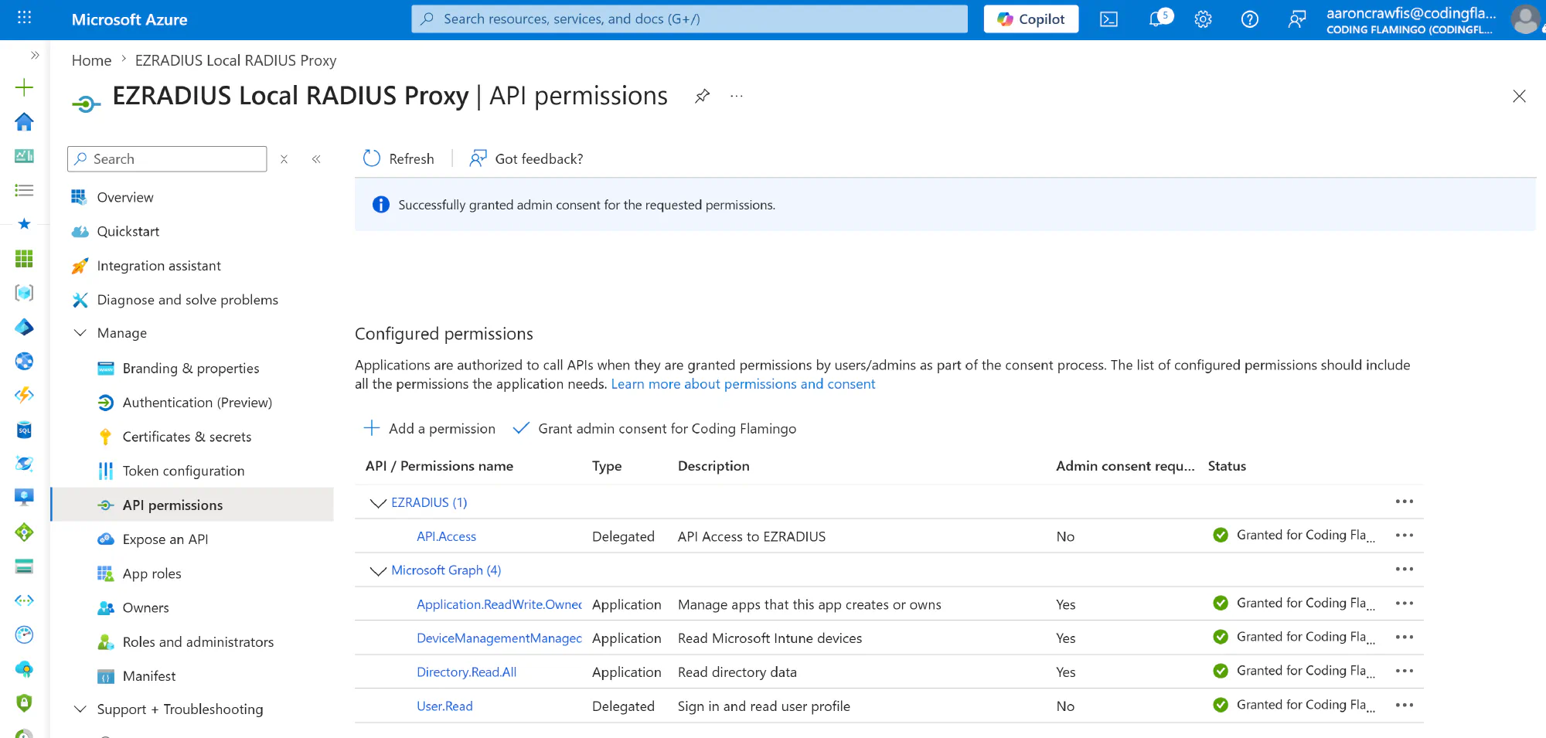The image size is (1546, 738).
Task: Open the API.Access permission link
Action: click(446, 536)
